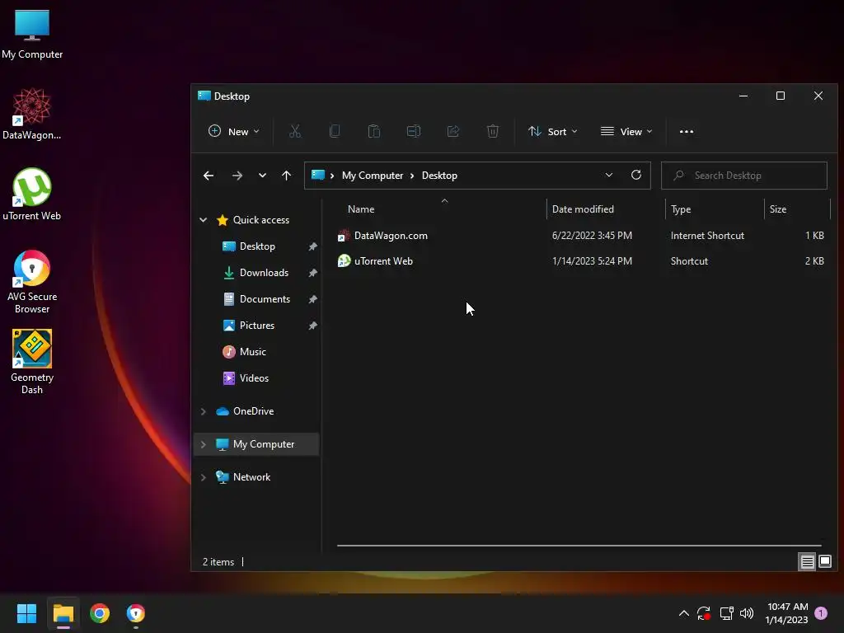This screenshot has height=633, width=844.
Task: Select the AVG Secure Browser desktop icon
Action: pyautogui.click(x=32, y=282)
